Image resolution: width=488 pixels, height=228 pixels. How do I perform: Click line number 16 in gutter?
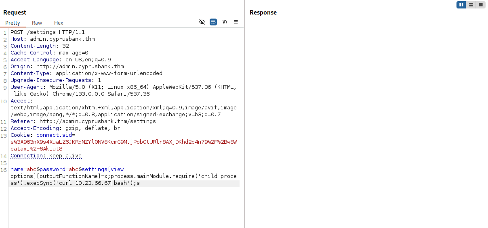point(4,170)
